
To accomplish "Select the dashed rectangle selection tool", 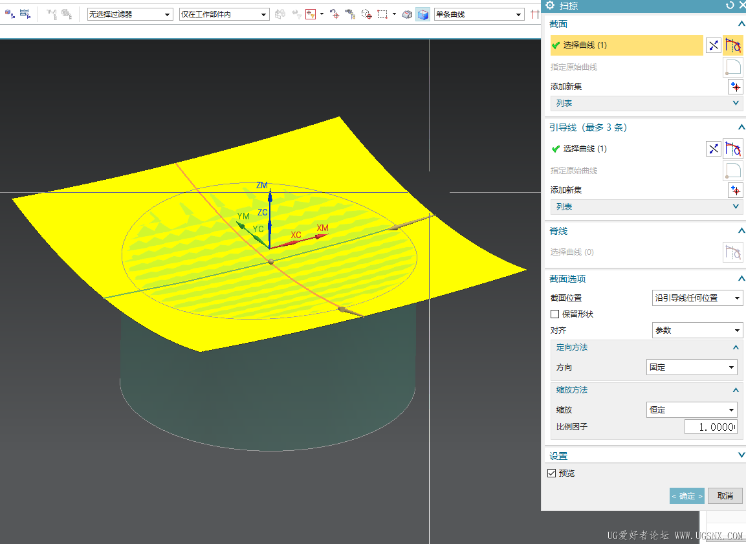I will (382, 14).
